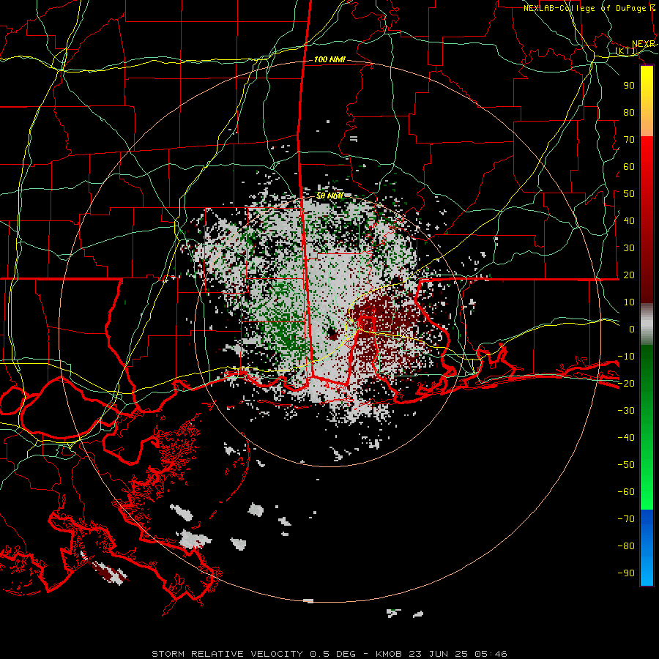The width and height of the screenshot is (659, 659).
Task: Click the -70 value on the velocity scale
Action: (626, 519)
